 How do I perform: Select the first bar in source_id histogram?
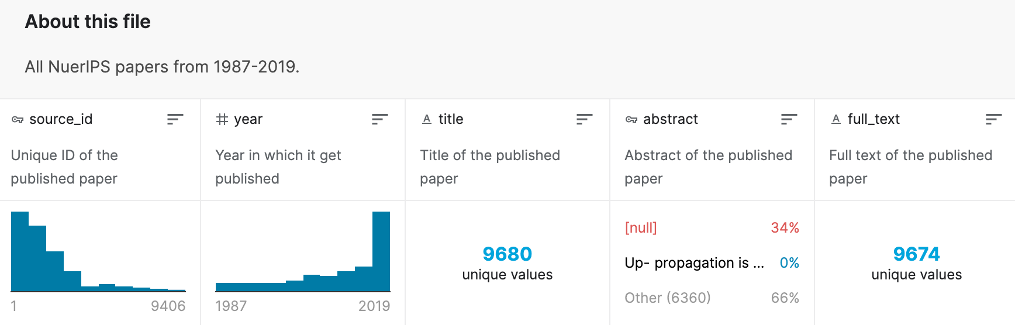(20, 251)
